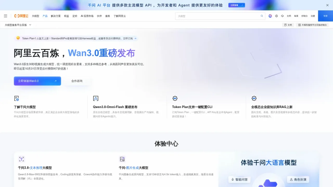Click the arrow at end of Token Plan notice
The image size is (333, 187).
pos(135,38)
